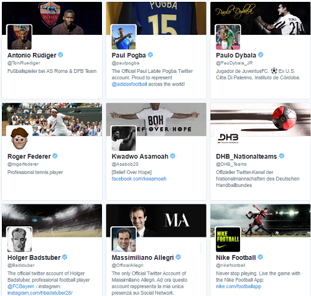Screen dimensions: 311x296
Task: Click DHB_Nationalteams verified badge
Action: (281, 156)
